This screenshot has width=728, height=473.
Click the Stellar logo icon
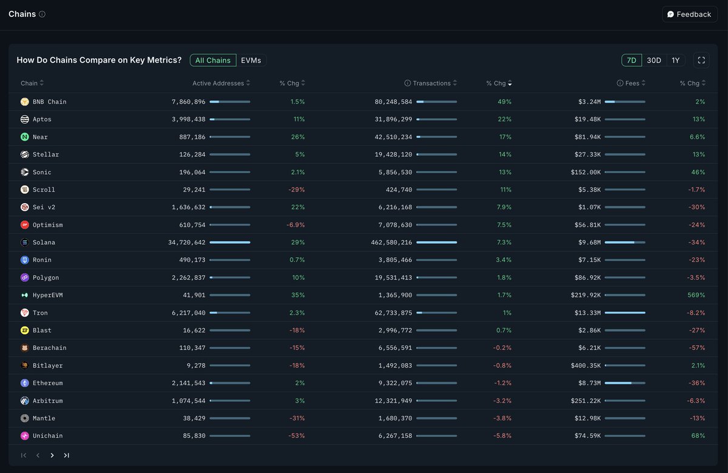pos(25,155)
